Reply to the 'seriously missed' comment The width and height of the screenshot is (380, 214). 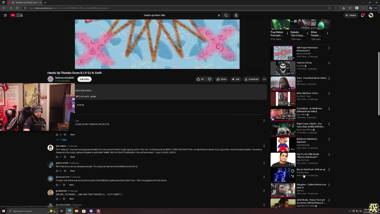point(72,171)
